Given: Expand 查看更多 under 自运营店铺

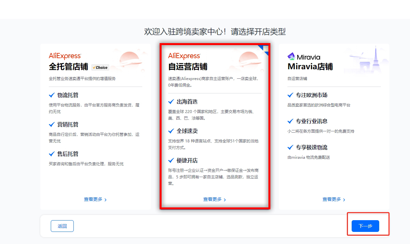Looking at the screenshot, I should click(x=214, y=199).
